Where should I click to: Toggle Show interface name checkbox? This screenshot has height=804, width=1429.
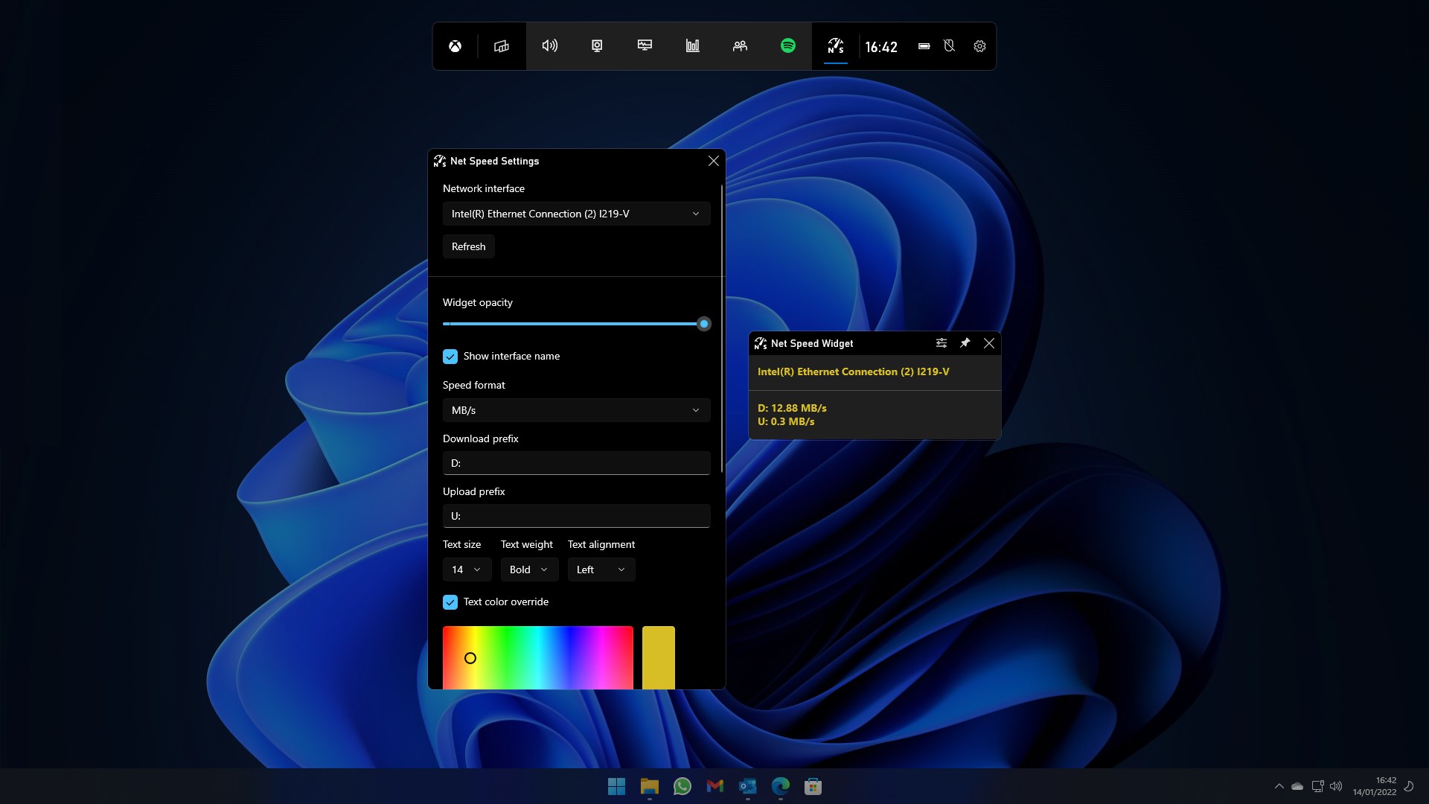[x=450, y=357]
